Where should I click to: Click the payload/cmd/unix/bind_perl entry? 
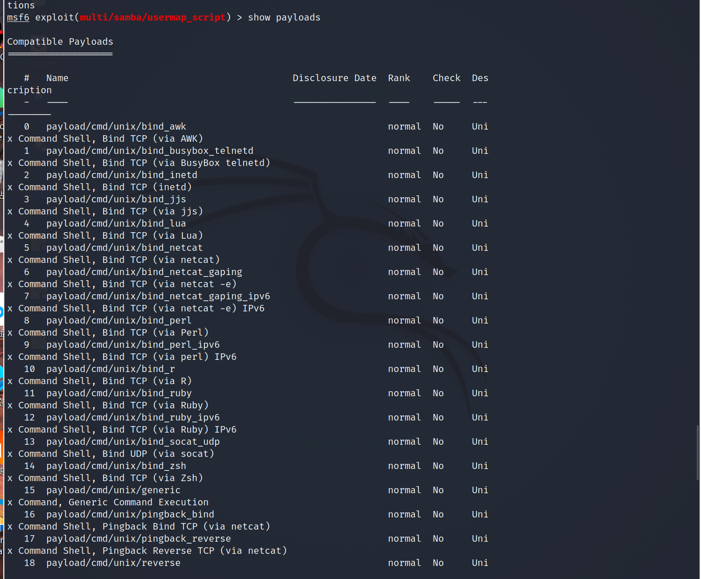119,320
